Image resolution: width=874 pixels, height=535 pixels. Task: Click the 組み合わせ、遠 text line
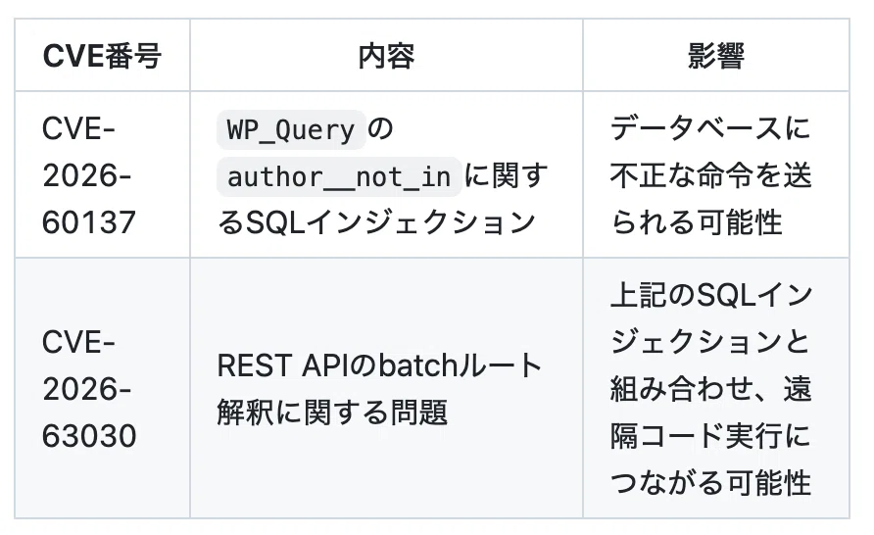click(710, 389)
